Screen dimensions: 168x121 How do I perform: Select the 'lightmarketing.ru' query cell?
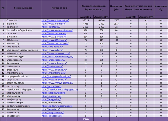(x=24, y=57)
